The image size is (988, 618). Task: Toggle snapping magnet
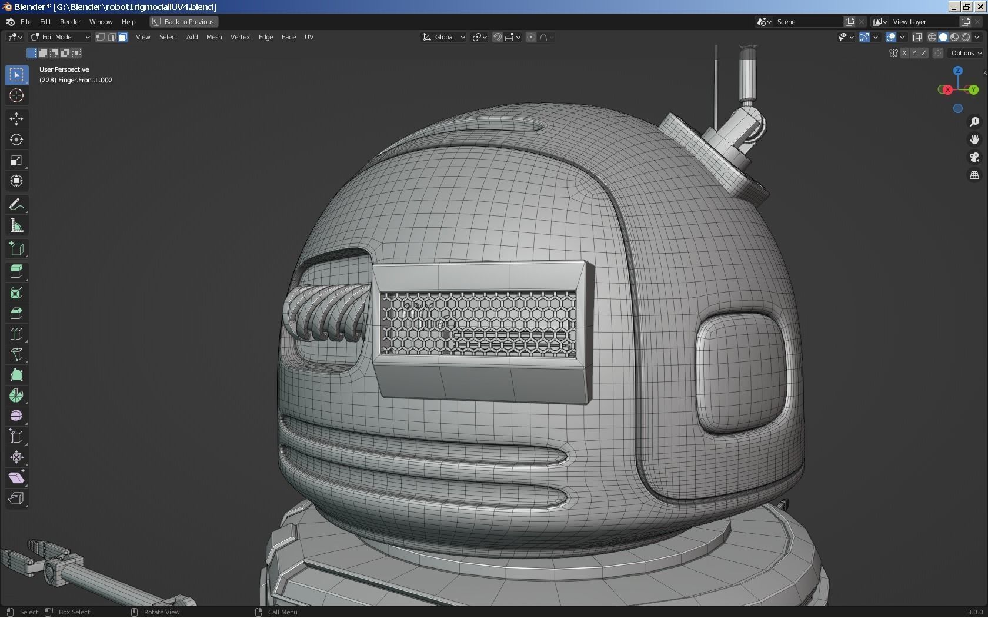coord(498,37)
